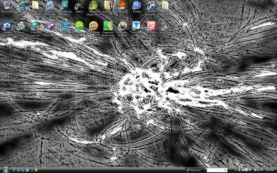Click inside the Google search box
The image size is (277, 173).
point(215,170)
